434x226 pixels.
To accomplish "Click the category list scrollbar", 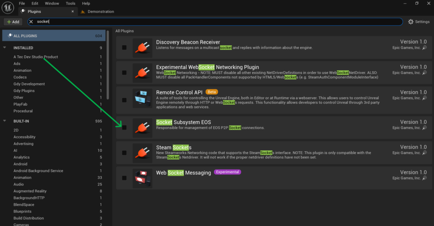I will pyautogui.click(x=108, y=65).
